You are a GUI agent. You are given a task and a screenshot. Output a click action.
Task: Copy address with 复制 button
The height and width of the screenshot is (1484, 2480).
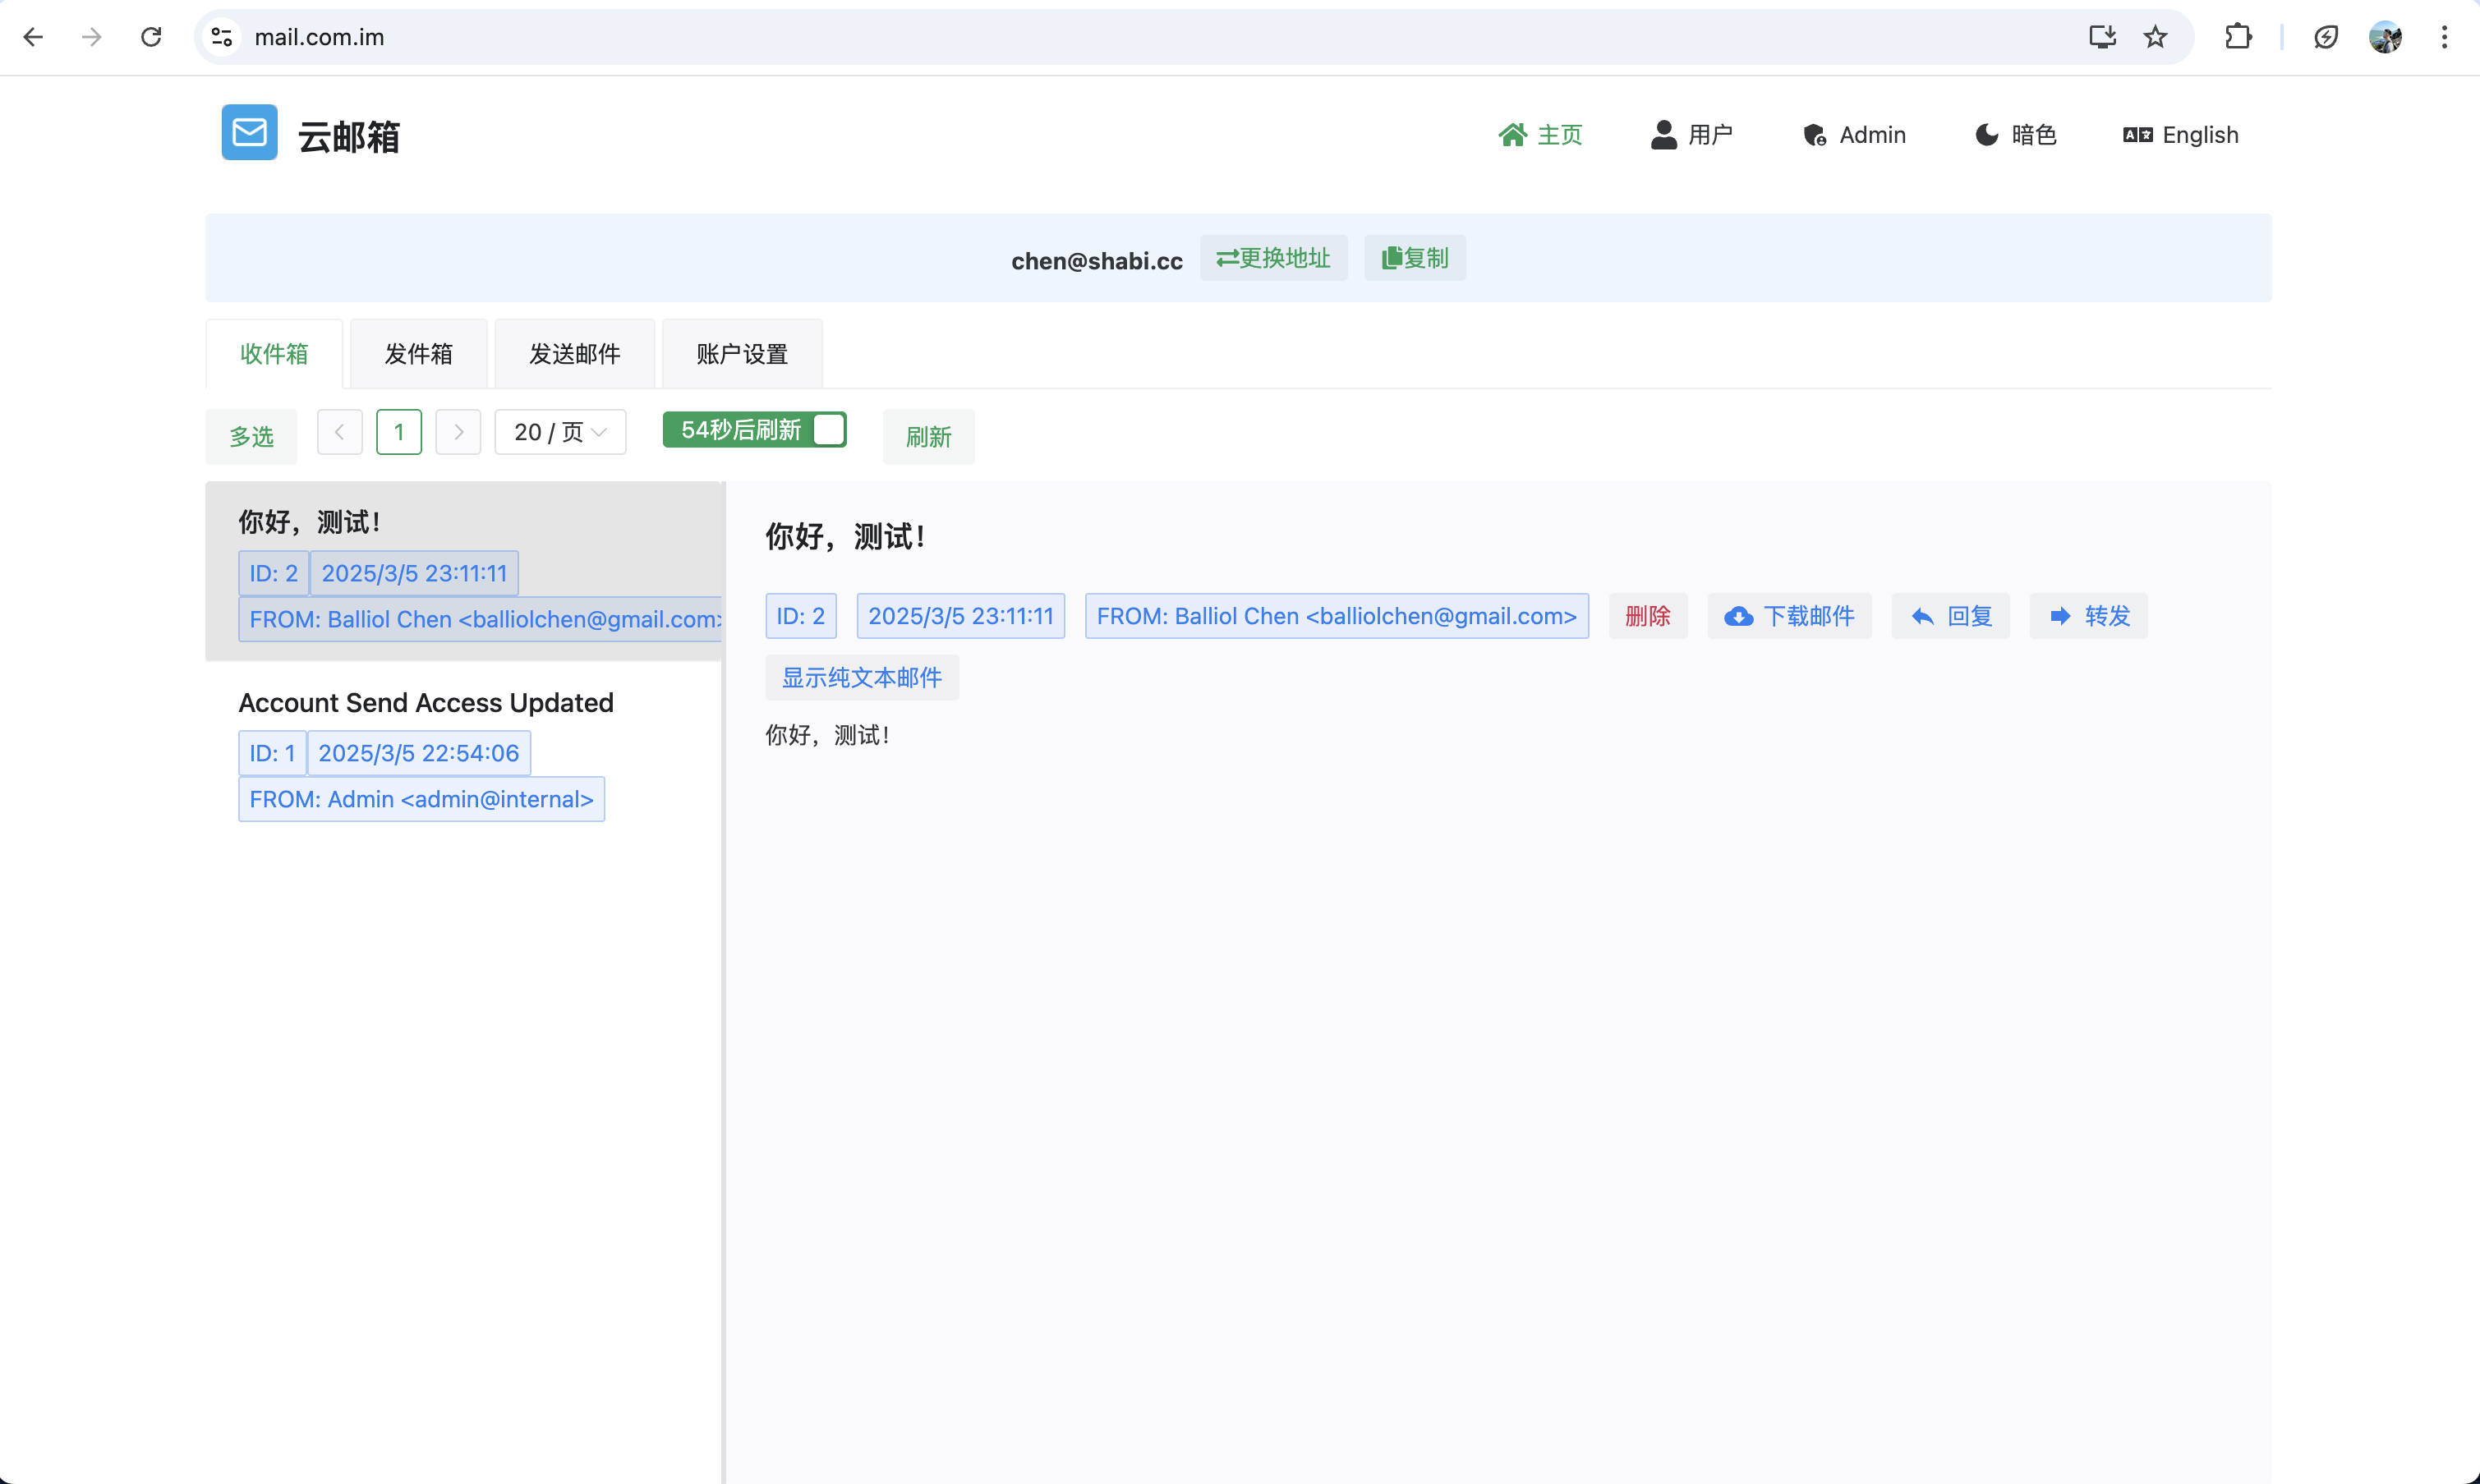point(1414,258)
